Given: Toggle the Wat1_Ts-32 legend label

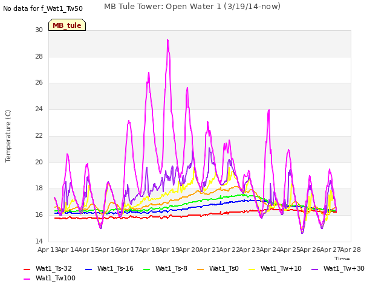Looking at the screenshot, I should [54, 268].
